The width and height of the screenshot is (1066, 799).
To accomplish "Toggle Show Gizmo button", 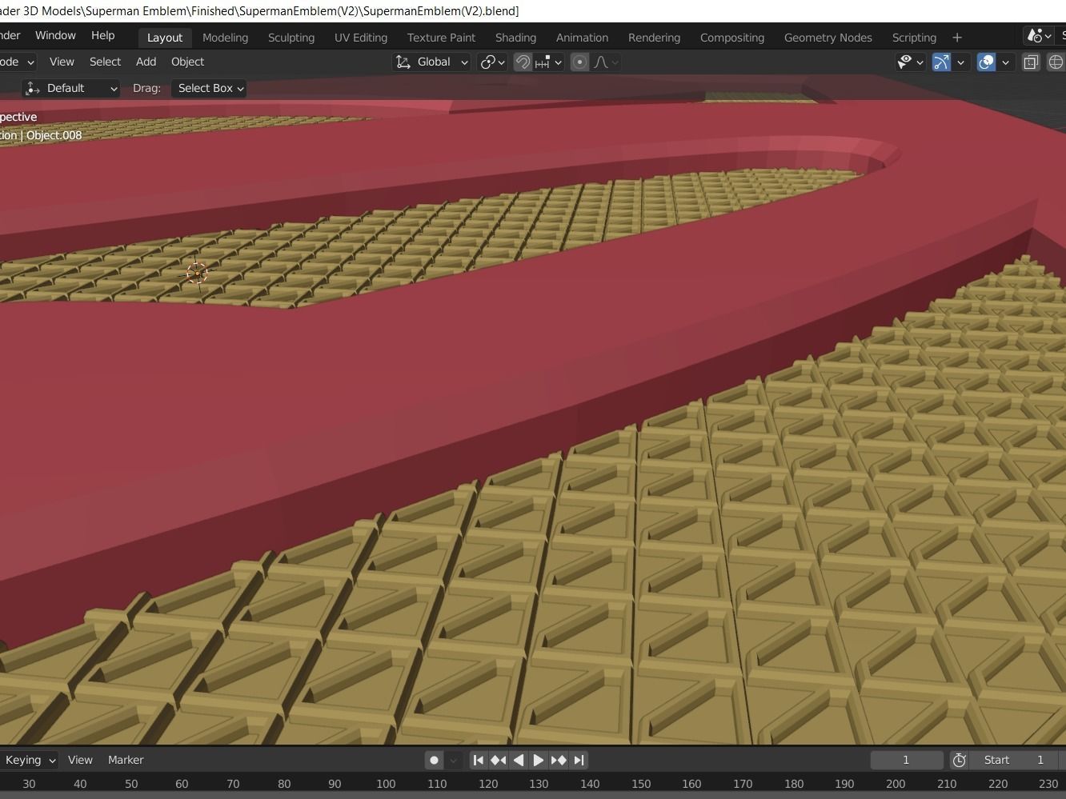I will (942, 62).
